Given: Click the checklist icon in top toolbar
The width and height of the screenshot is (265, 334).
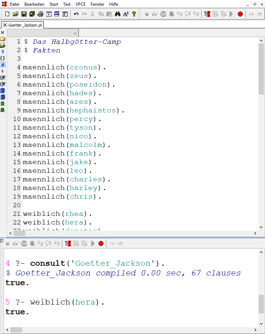Looking at the screenshot, I should [x=65, y=14].
